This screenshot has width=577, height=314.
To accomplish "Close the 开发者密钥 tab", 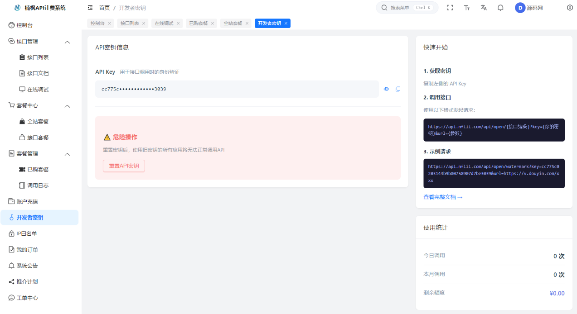I will (x=286, y=23).
